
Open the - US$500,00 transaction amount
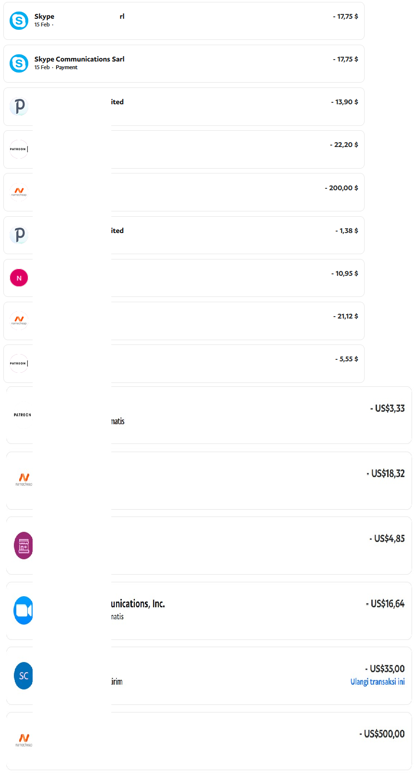pyautogui.click(x=382, y=734)
